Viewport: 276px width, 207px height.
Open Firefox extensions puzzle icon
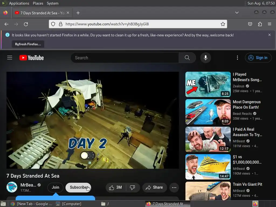click(260, 24)
